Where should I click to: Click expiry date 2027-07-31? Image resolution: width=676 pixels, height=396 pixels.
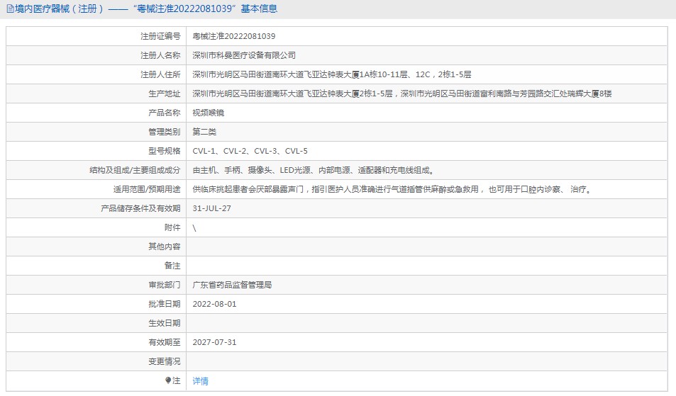214,342
